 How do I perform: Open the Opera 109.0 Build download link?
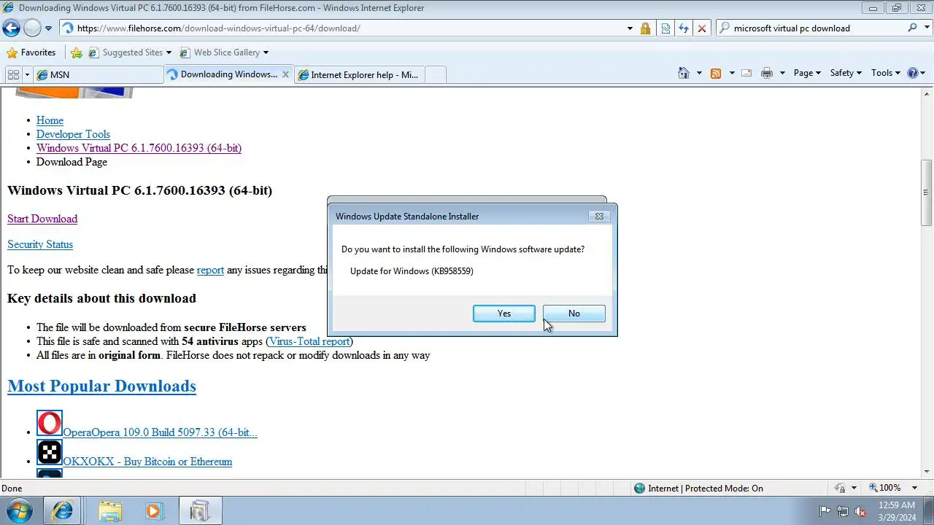(160, 432)
